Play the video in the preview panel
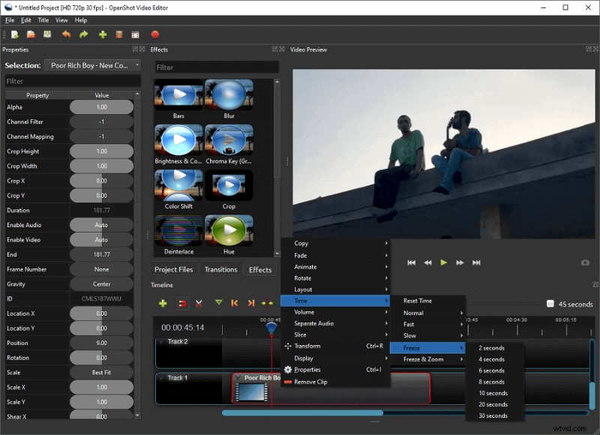The image size is (600, 435). [443, 262]
